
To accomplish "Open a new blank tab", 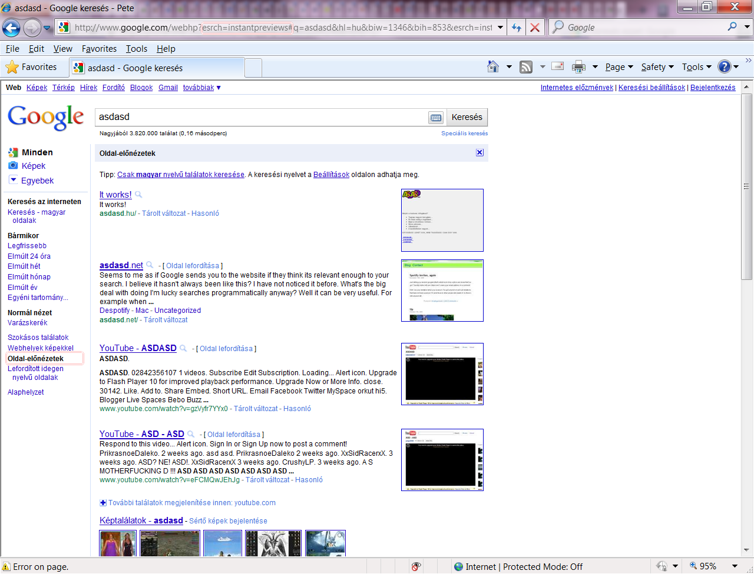I will 253,68.
